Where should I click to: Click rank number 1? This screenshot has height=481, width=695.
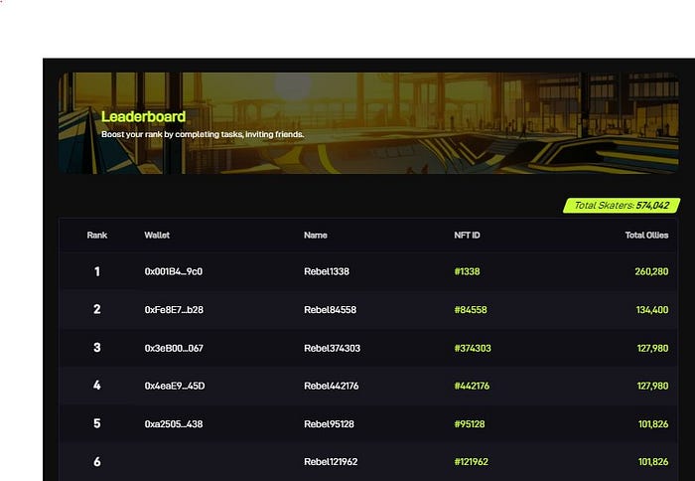tap(97, 271)
